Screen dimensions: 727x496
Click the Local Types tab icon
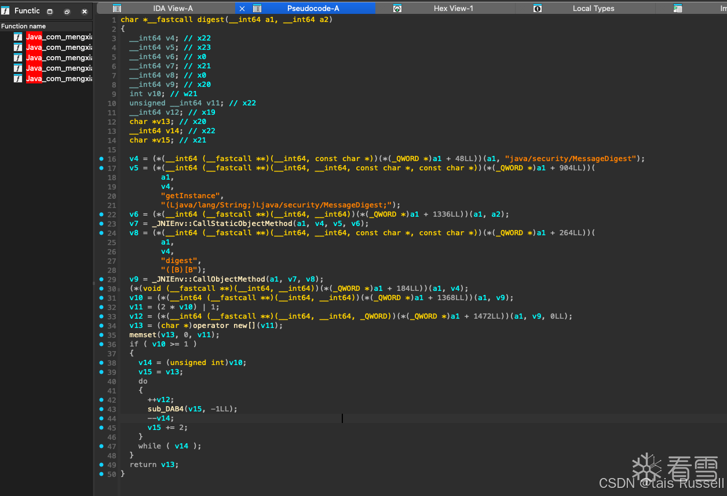click(538, 8)
